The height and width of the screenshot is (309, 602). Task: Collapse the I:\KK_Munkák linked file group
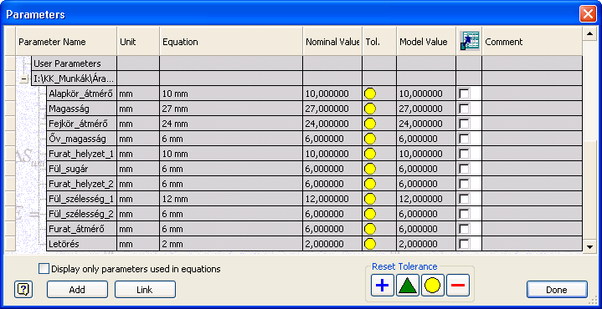tap(24, 79)
